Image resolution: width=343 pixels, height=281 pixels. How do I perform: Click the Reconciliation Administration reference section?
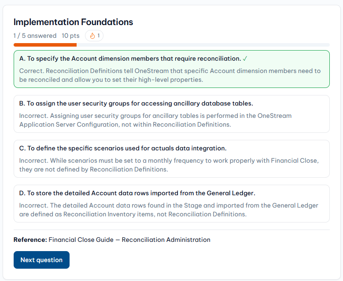click(x=166, y=240)
